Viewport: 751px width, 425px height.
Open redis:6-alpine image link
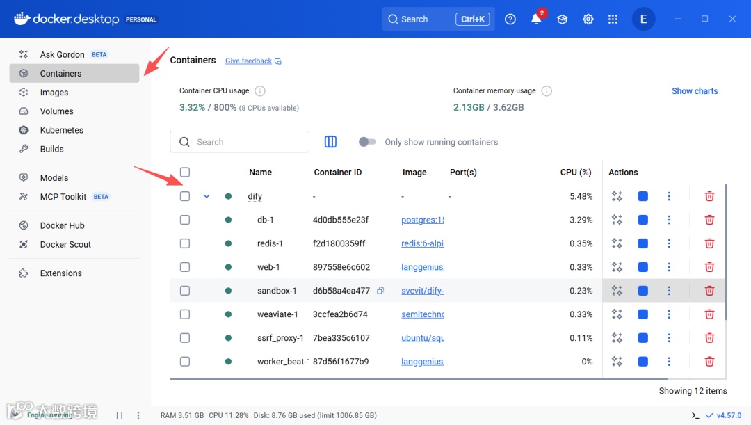(x=423, y=243)
